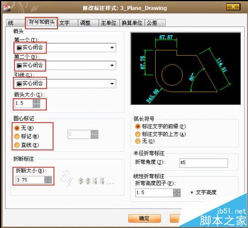Expand the 第一个 arrowhead dropdown

click(112, 48)
